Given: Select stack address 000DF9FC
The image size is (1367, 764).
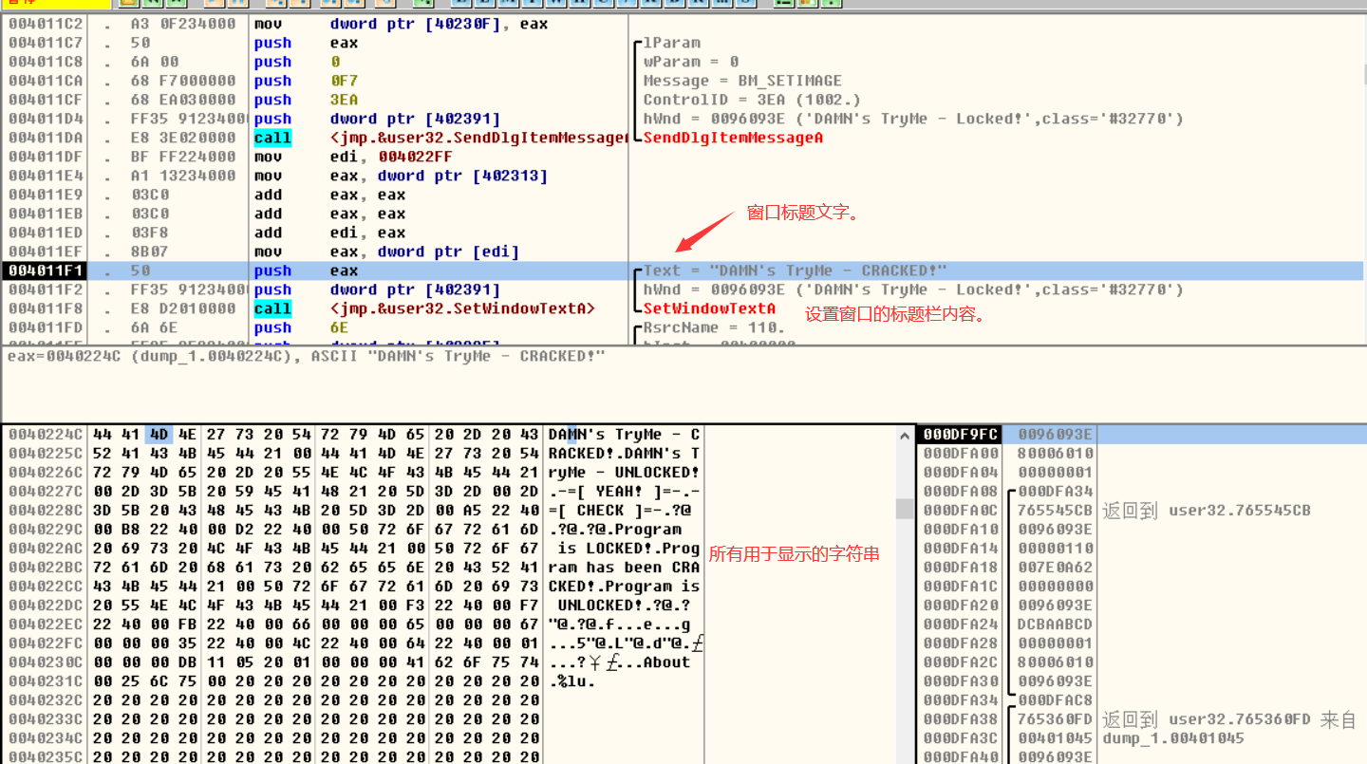Looking at the screenshot, I should (x=962, y=435).
